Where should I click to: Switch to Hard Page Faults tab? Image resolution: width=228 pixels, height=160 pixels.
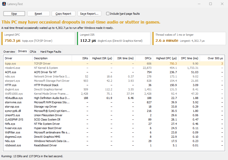(51, 52)
